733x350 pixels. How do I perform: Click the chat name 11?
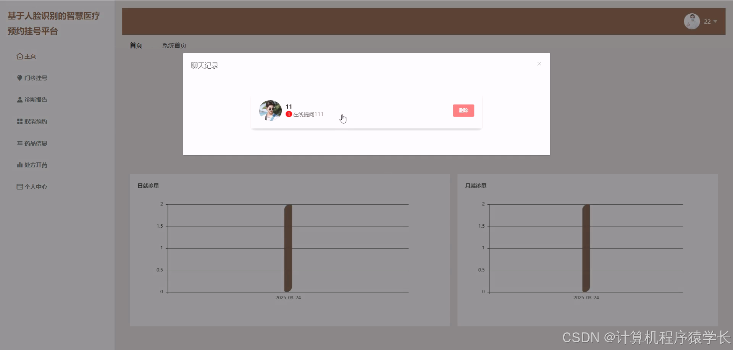coord(289,106)
